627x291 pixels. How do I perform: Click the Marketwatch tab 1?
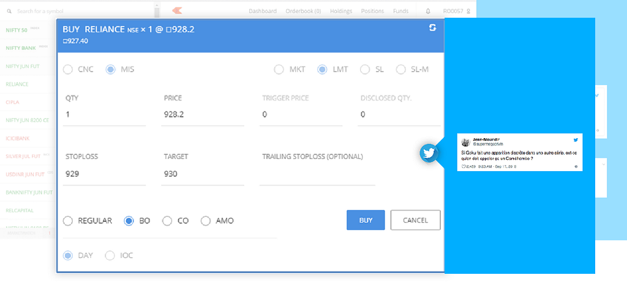point(49,233)
